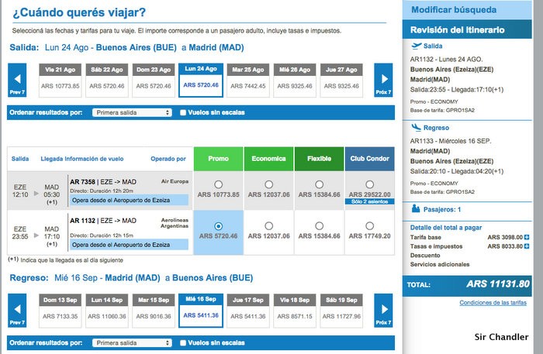This screenshot has height=354, width=543.
Task: Expand Tasas e impuestos plus icon
Action: coord(527,246)
